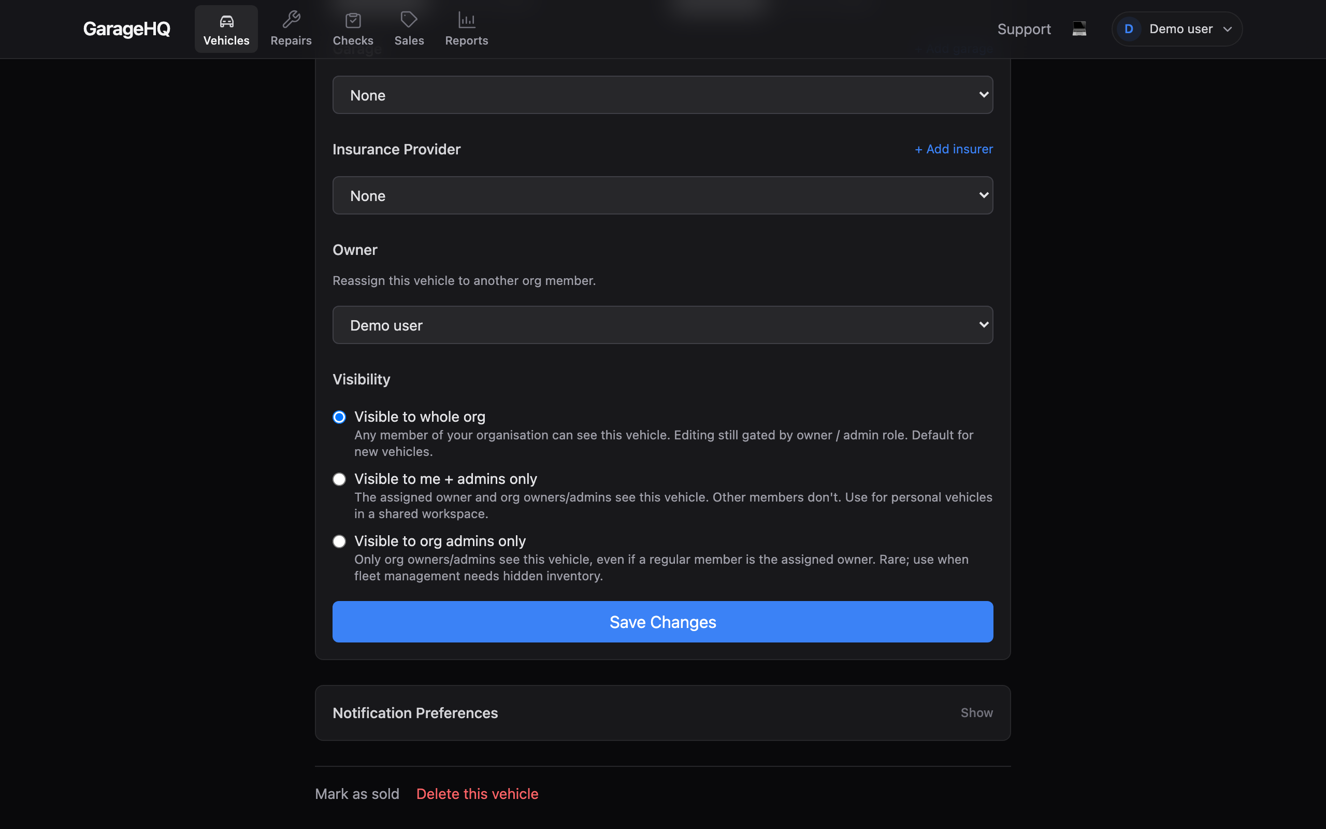Click the + Add insurer link
1326x829 pixels.
(954, 149)
